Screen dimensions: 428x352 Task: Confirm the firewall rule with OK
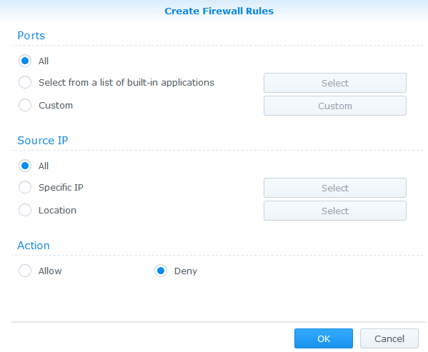click(324, 338)
